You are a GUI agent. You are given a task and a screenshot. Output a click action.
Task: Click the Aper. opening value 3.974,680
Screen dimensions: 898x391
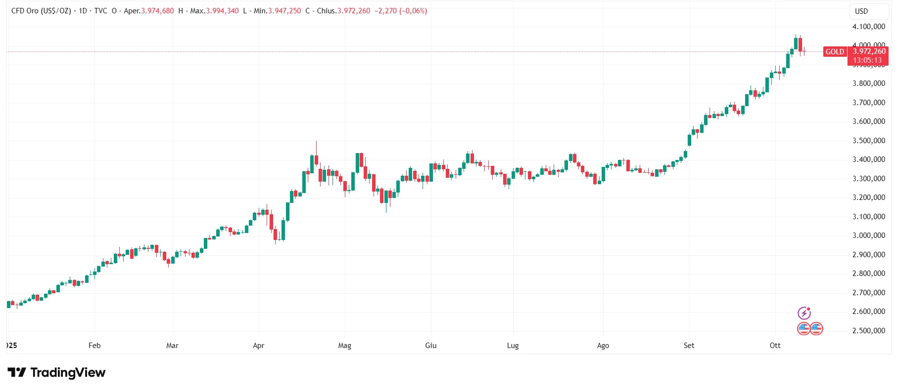click(157, 11)
